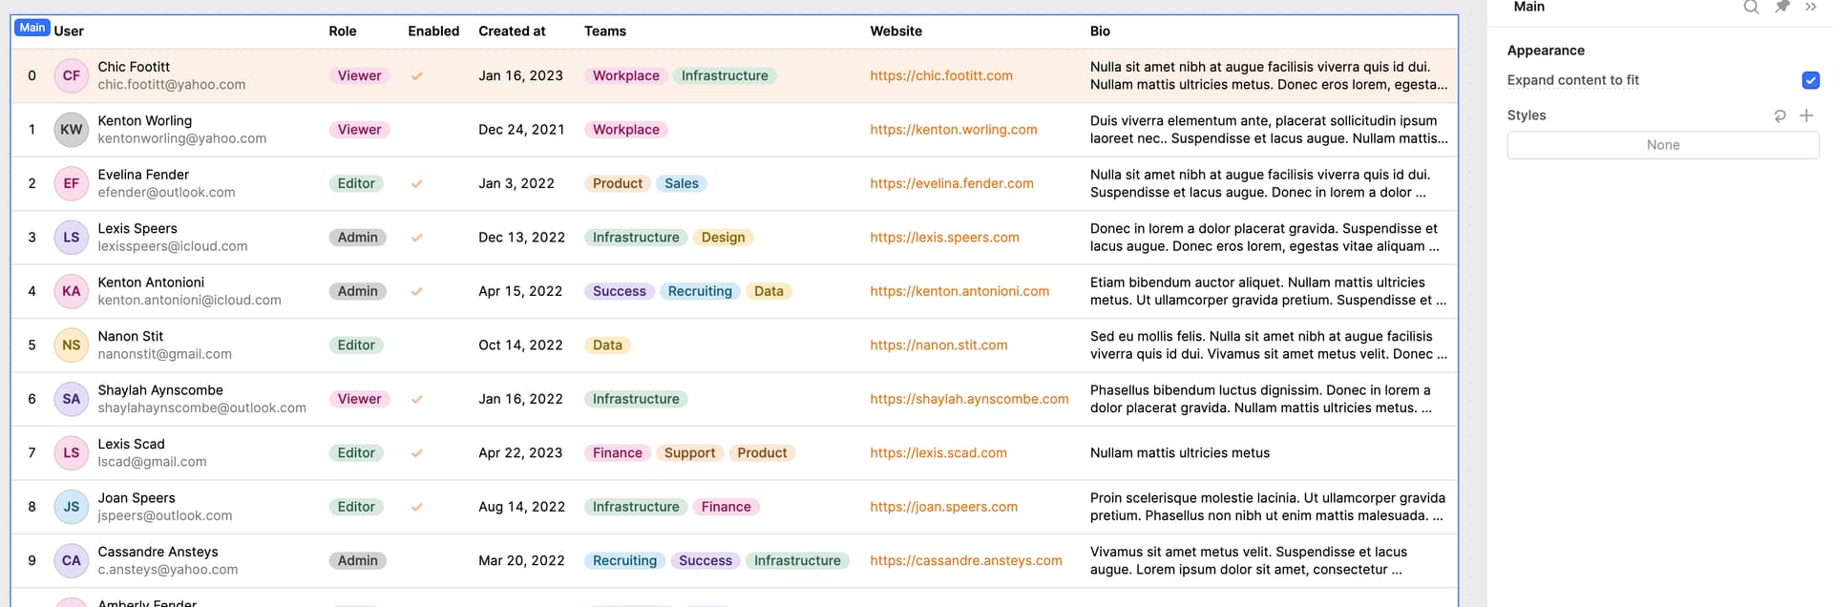Click Sales team tag in Evelina's row

(x=682, y=183)
